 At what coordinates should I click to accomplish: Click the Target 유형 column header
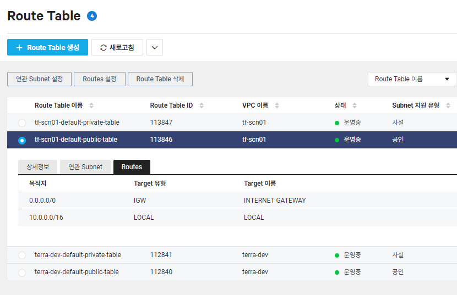tap(150, 183)
